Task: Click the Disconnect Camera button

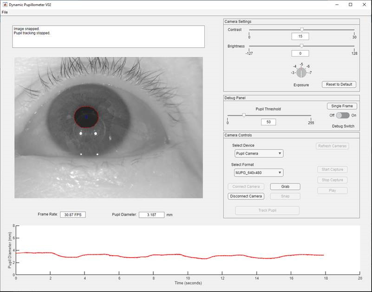Action: tap(246, 196)
